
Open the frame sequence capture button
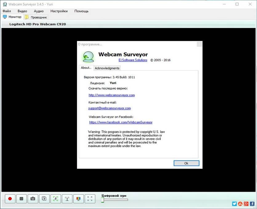44,199
